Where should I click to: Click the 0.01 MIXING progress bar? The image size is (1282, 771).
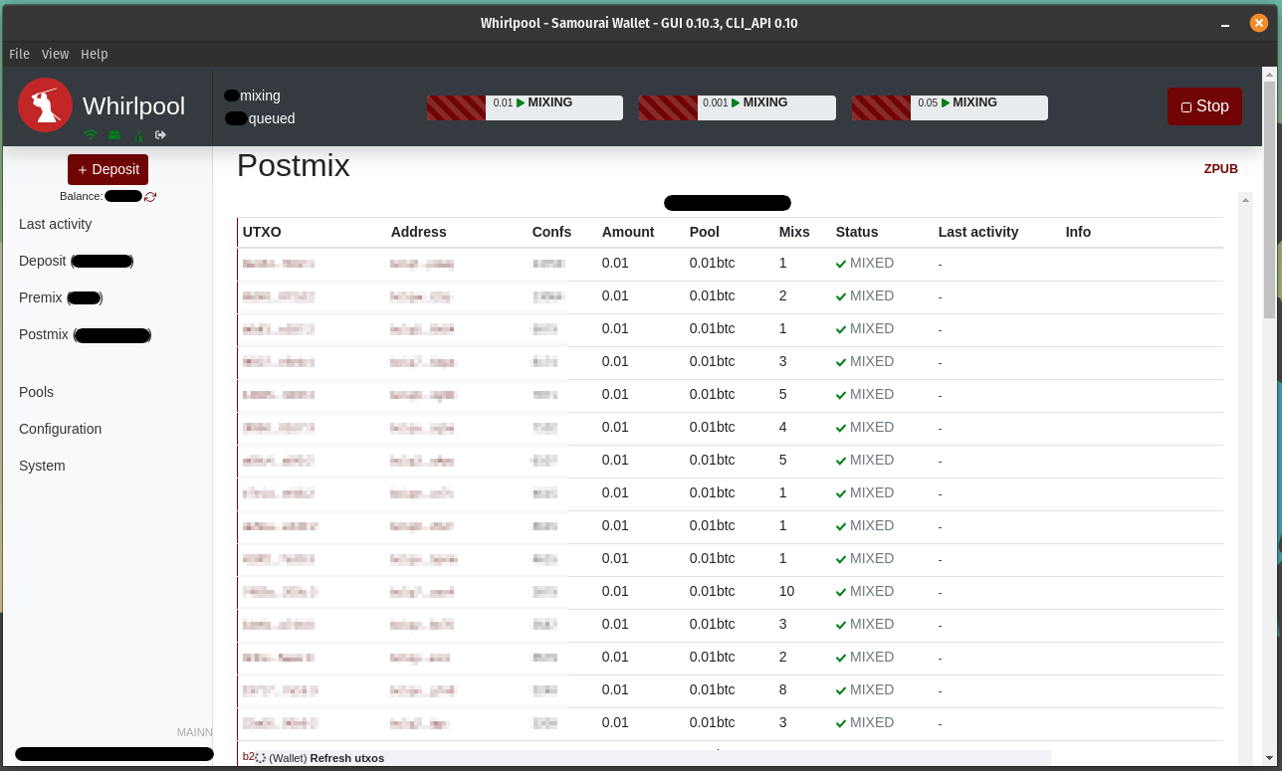[x=525, y=107]
